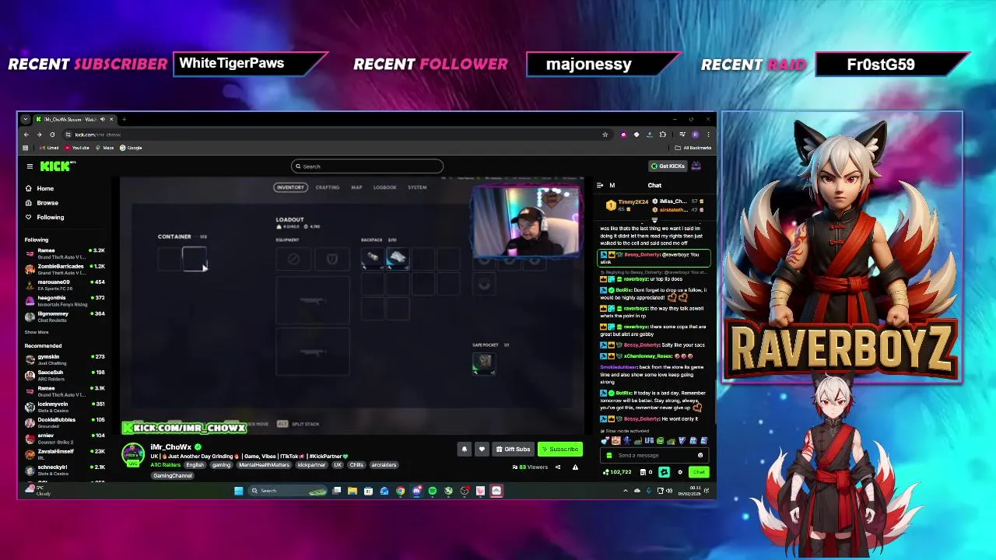Open the profile avatar next to Get KICKs
This screenshot has width=996, height=560.
(x=696, y=166)
